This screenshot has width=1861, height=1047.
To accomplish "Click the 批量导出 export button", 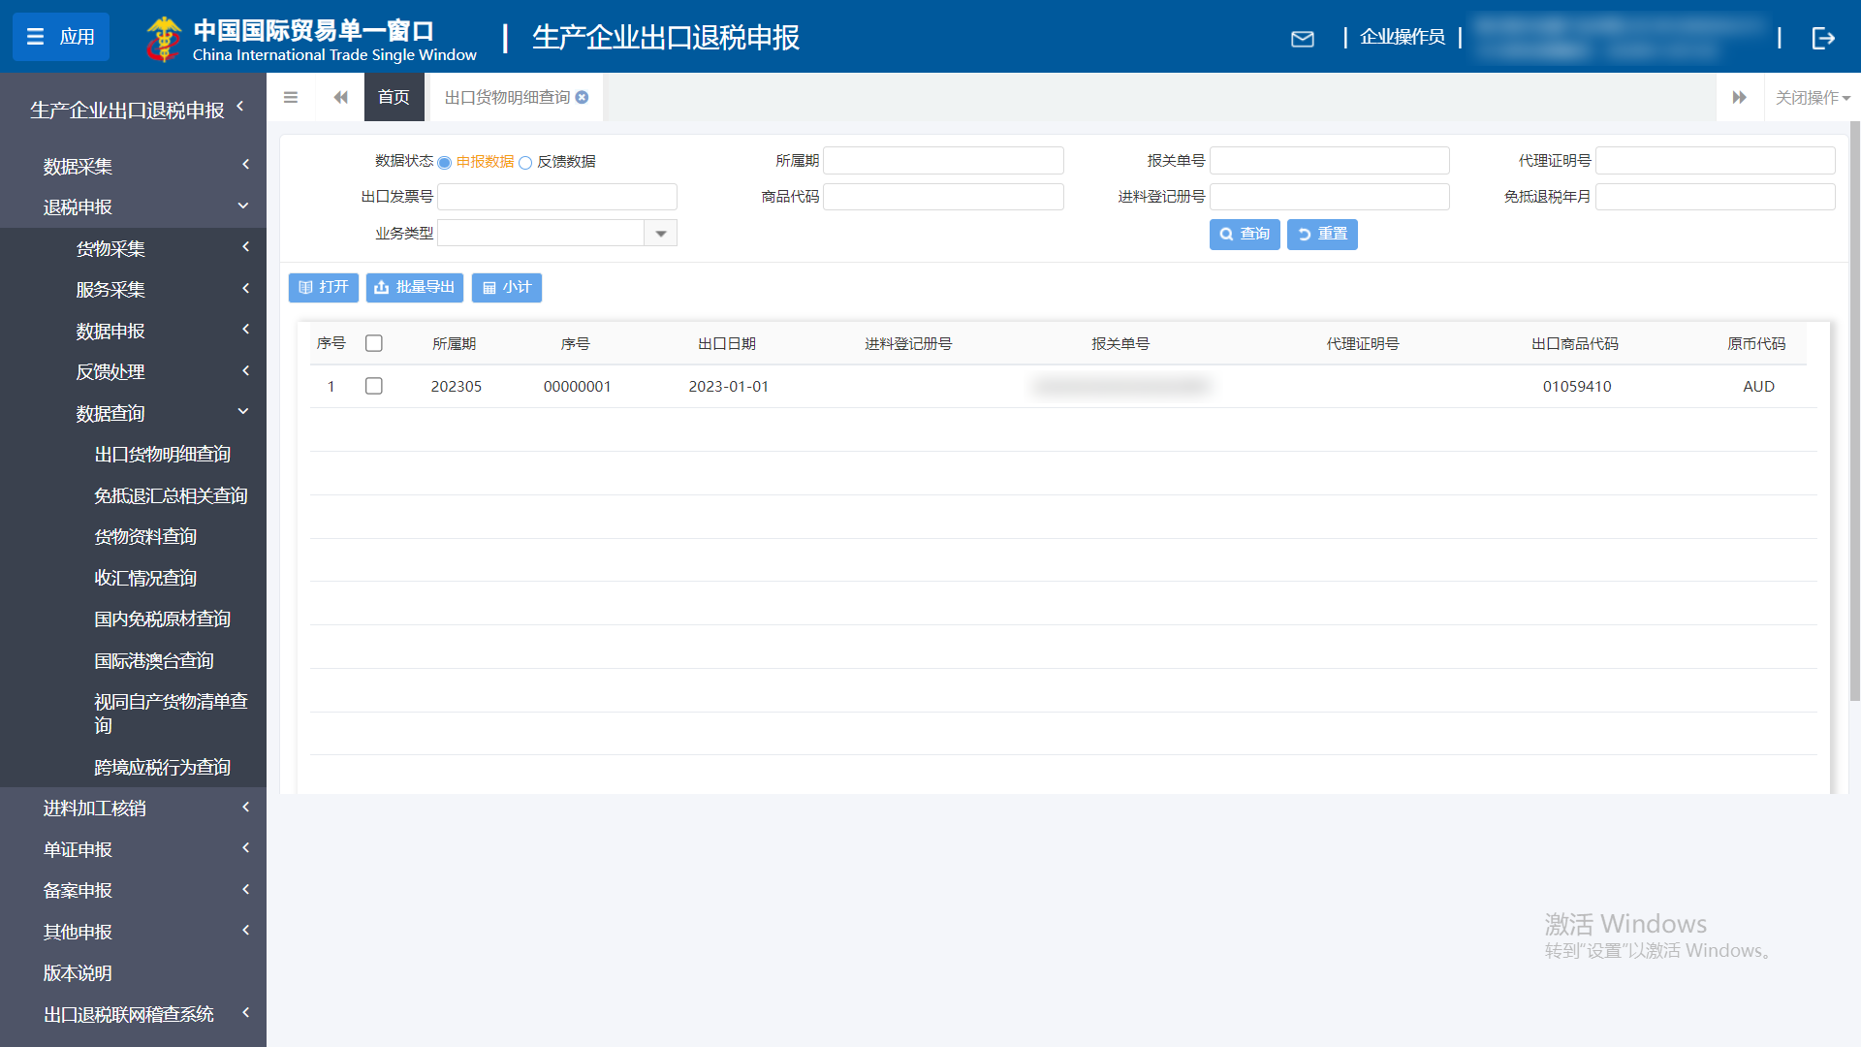I will tap(414, 287).
